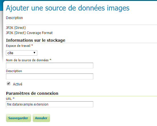Click the URL field containing file:data/example.extension
Screen dimensions: 157x126
coord(49,104)
